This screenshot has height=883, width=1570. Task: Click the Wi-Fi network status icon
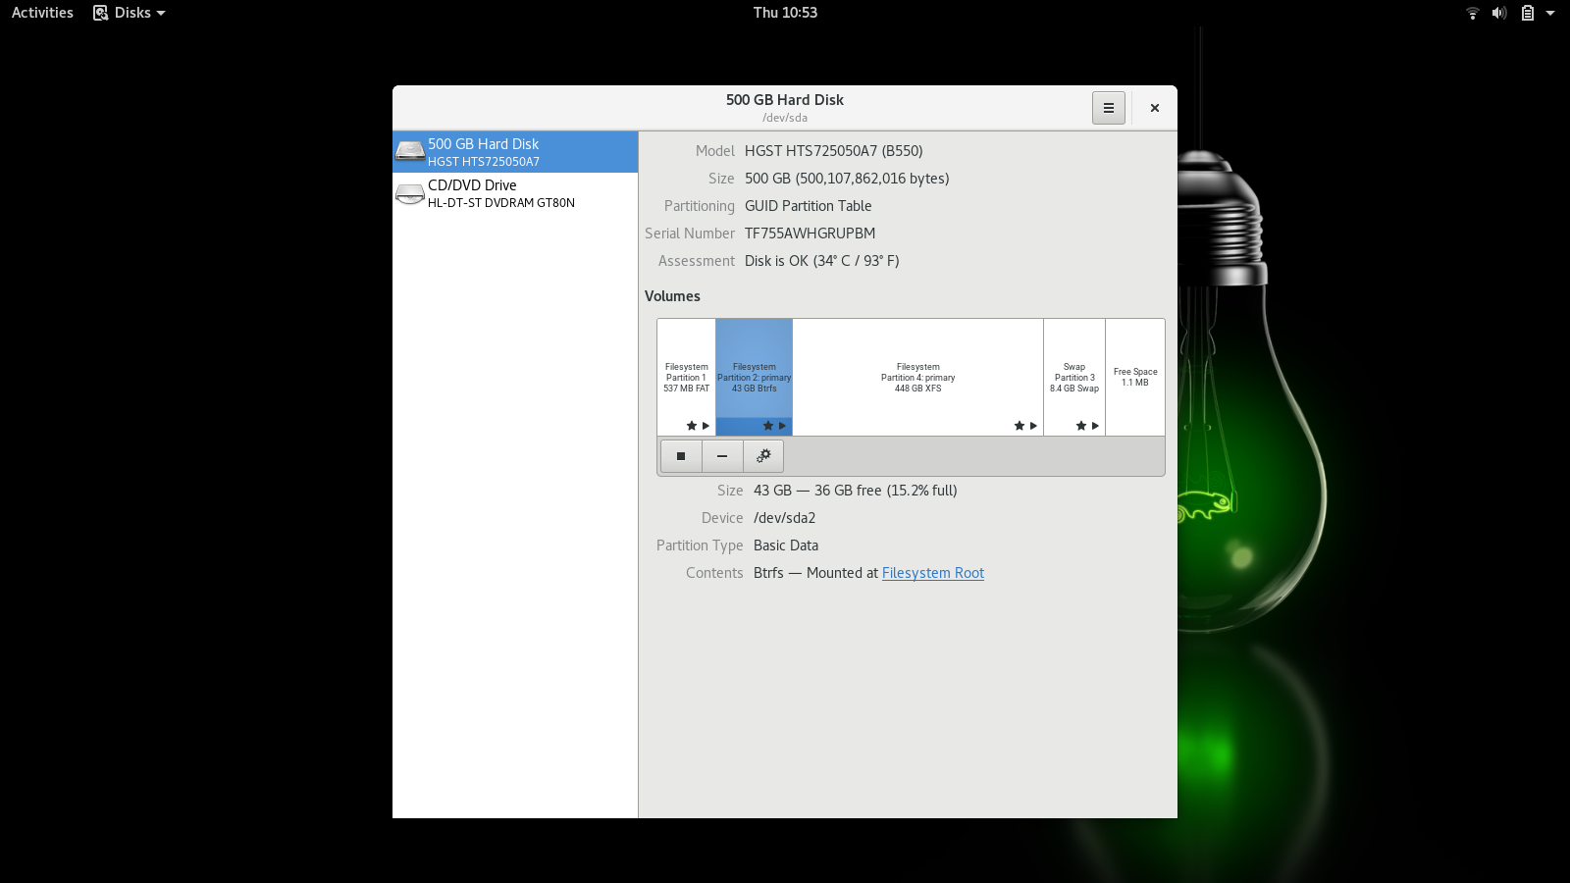tap(1472, 13)
